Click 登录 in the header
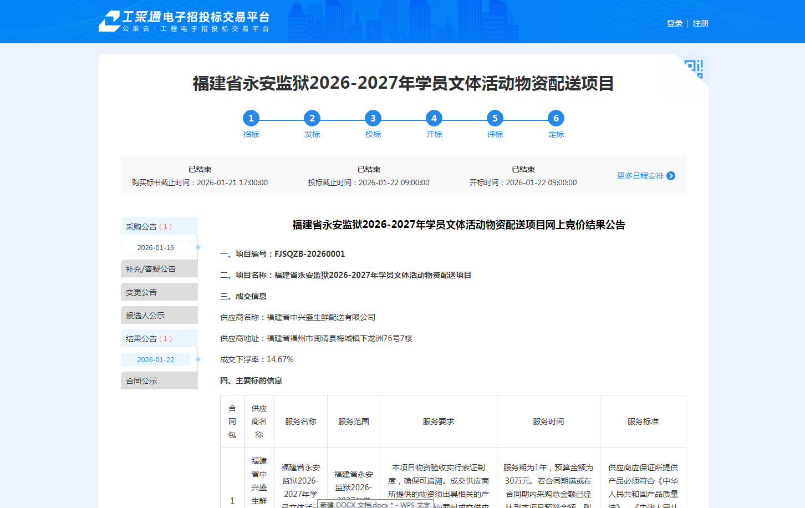This screenshot has height=508, width=805. pyautogui.click(x=674, y=23)
